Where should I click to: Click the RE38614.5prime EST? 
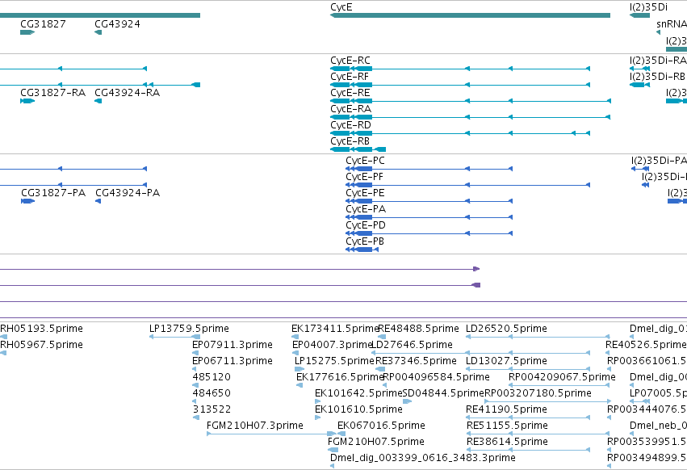(x=528, y=450)
